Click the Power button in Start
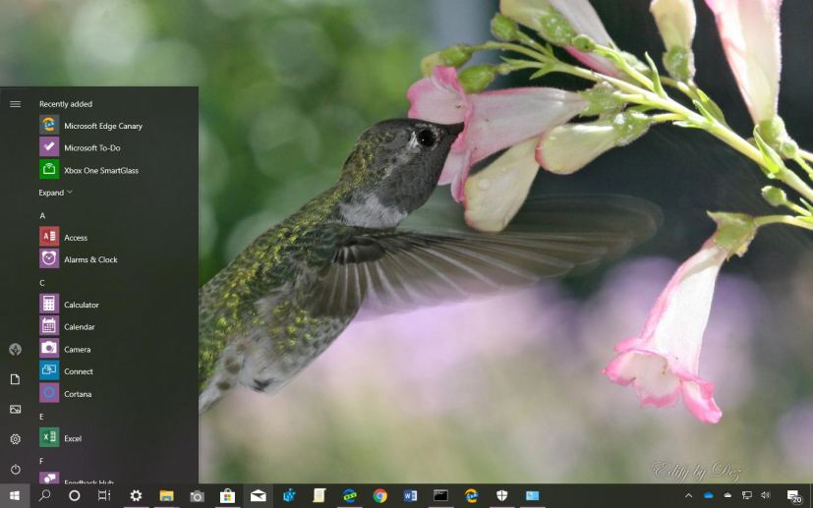The height and width of the screenshot is (508, 813). [x=15, y=469]
